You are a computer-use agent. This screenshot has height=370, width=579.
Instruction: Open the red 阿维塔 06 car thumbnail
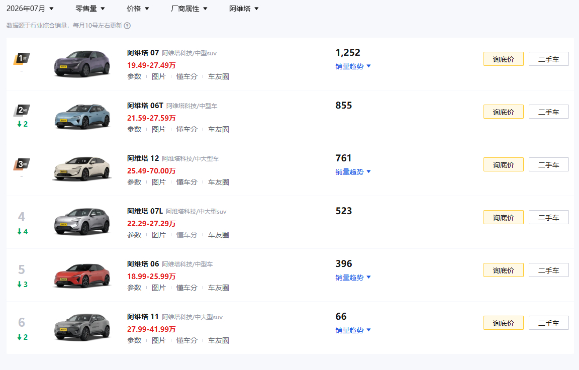82,275
